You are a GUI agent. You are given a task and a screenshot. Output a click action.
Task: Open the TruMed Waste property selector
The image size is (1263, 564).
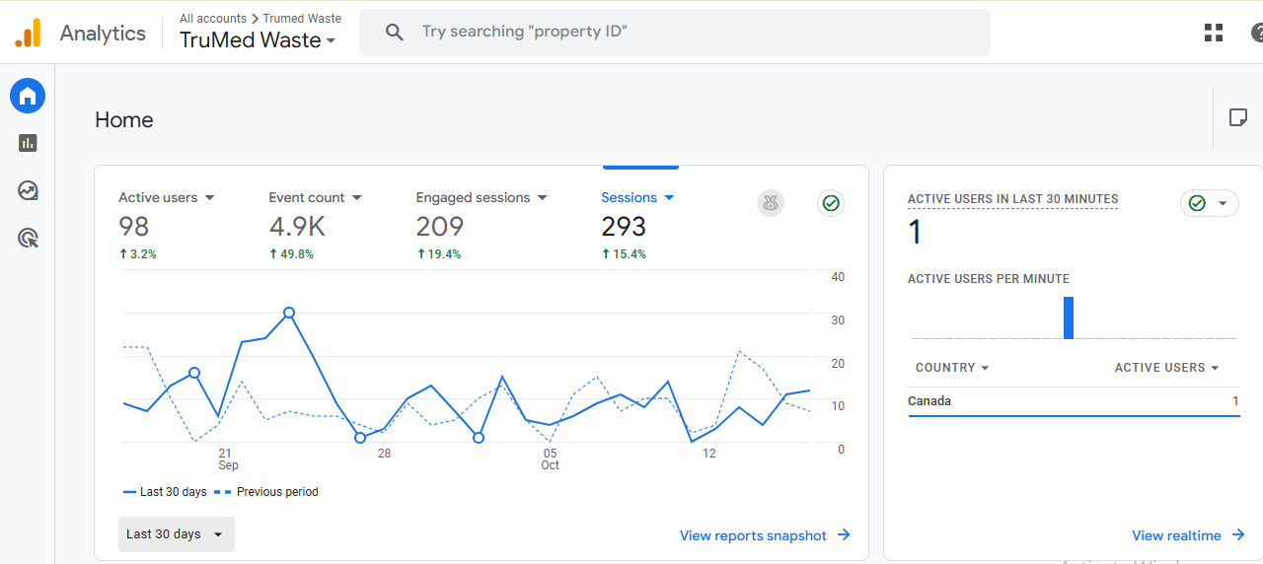258,40
